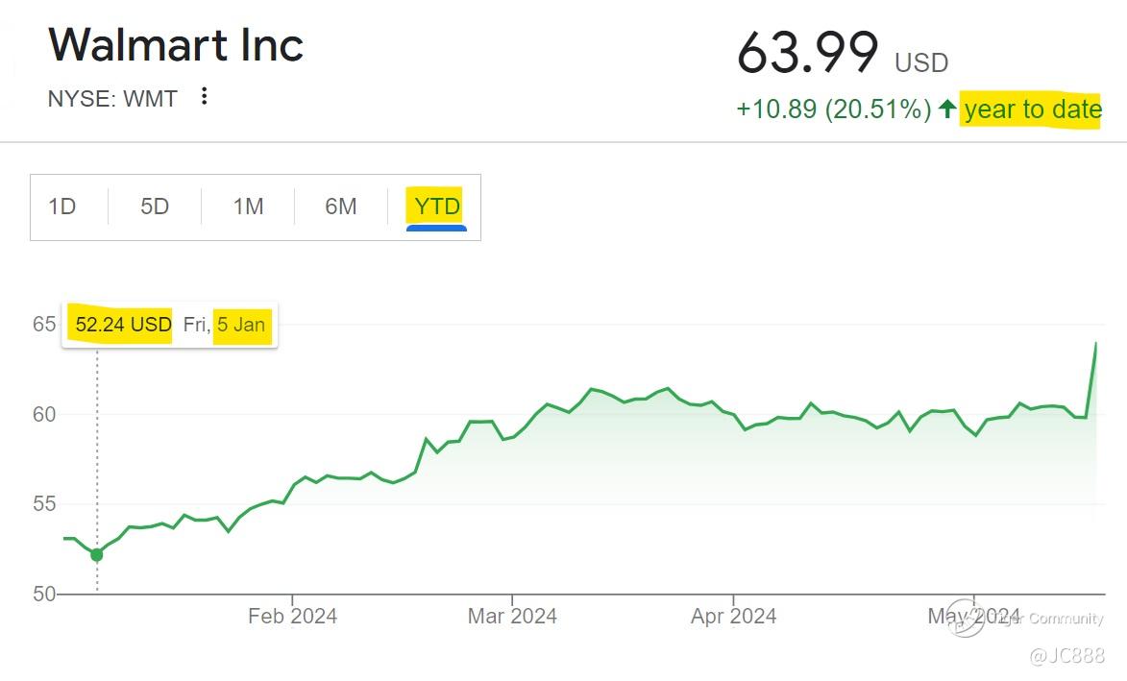This screenshot has height=681, width=1127.
Task: Click the highlighted "year to date" label
Action: (1032, 109)
